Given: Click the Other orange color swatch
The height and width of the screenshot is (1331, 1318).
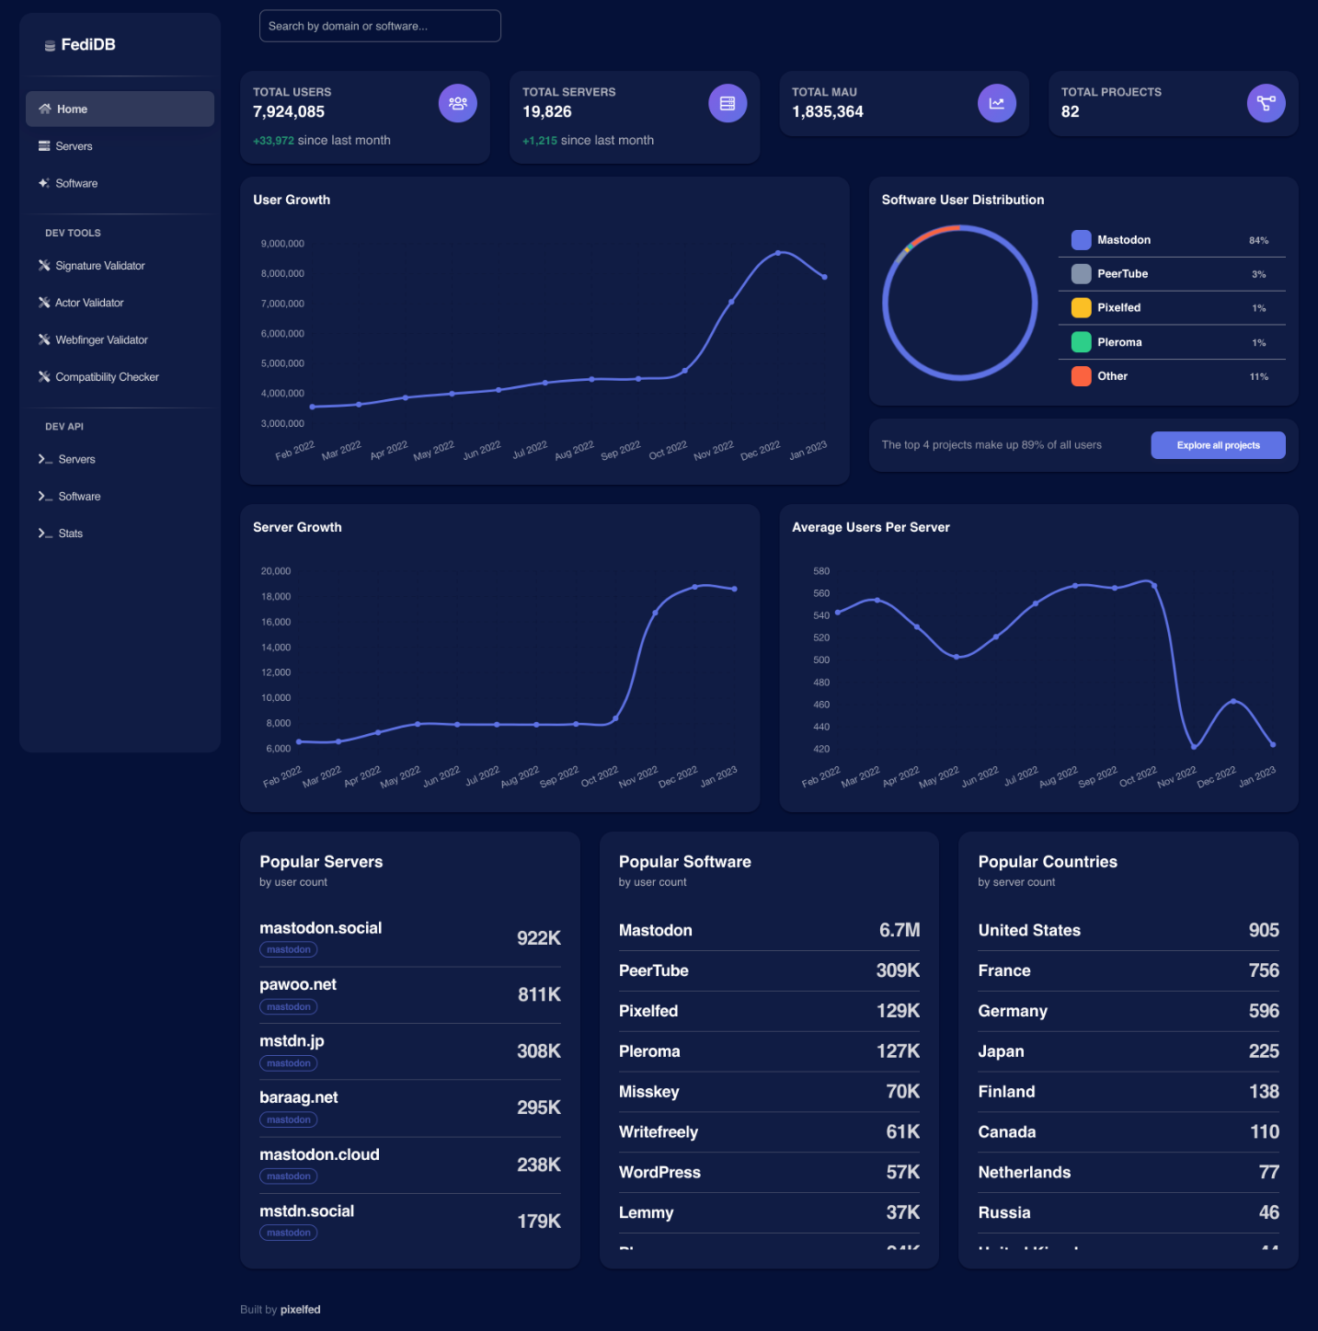Looking at the screenshot, I should coord(1082,376).
